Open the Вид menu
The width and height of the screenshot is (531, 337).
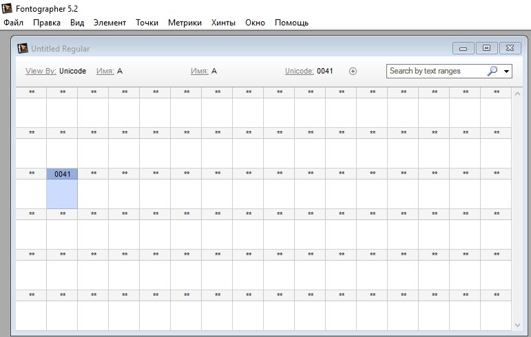point(77,23)
